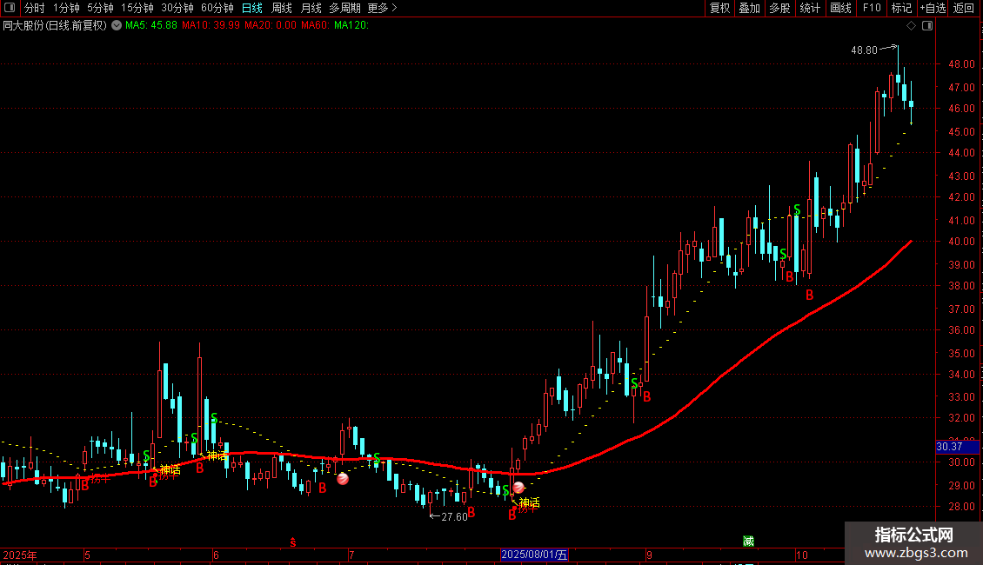
Task: Click the red-white ball marker near August 1
Action: click(x=518, y=488)
